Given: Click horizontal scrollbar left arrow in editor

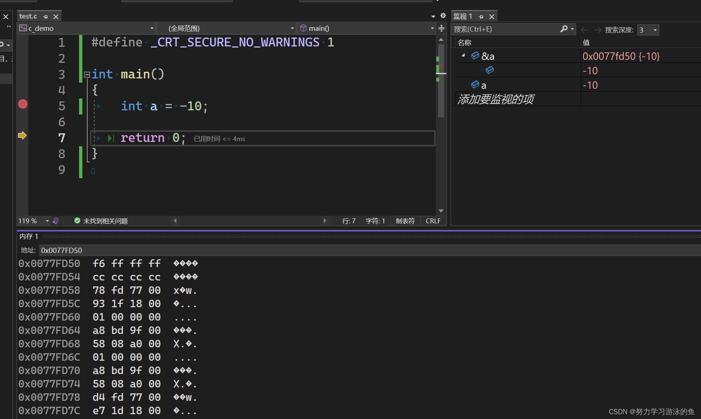Looking at the screenshot, I should click(175, 221).
